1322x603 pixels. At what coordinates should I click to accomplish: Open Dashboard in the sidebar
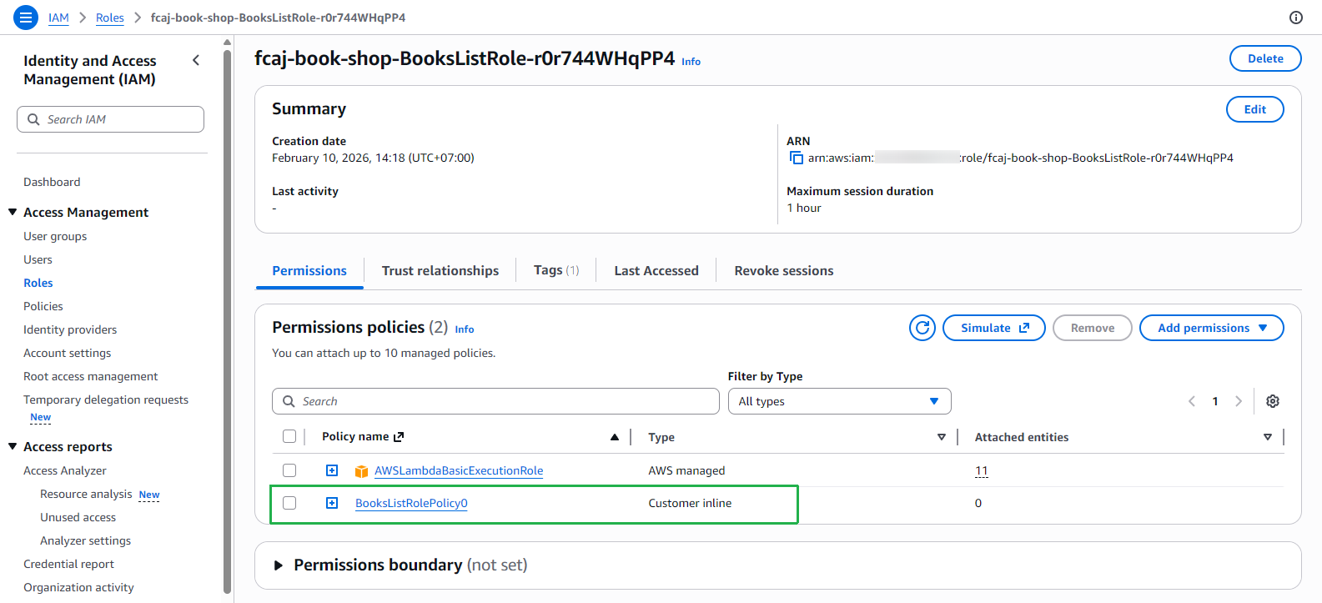tap(52, 182)
